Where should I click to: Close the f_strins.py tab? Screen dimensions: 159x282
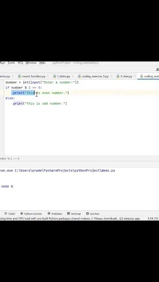click(72, 76)
